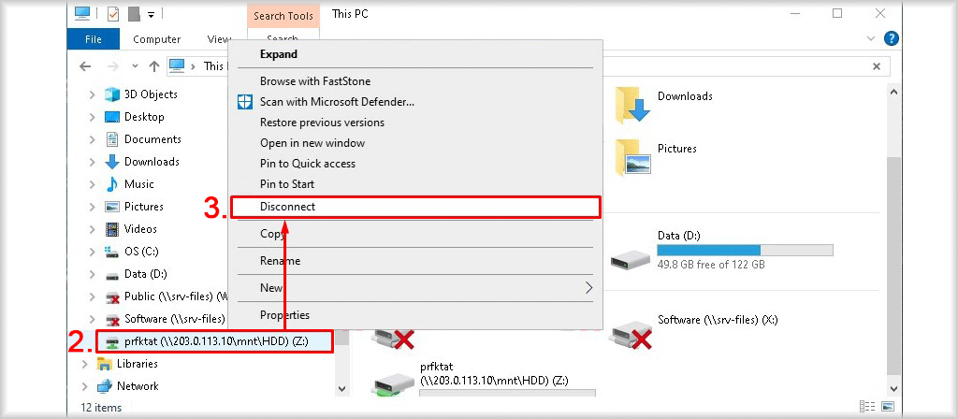Expand the 3D Objects tree node
This screenshot has width=958, height=419.
[93, 94]
